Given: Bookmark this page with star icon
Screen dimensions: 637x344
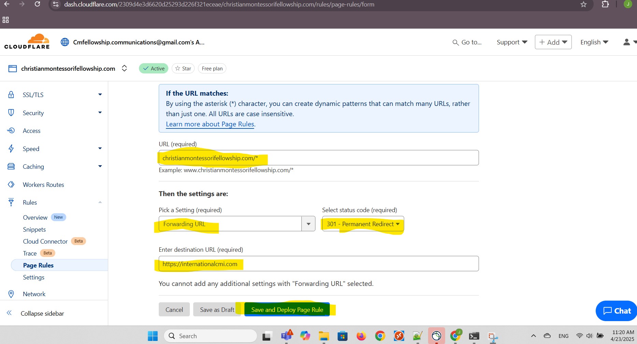Looking at the screenshot, I should pos(583,4).
